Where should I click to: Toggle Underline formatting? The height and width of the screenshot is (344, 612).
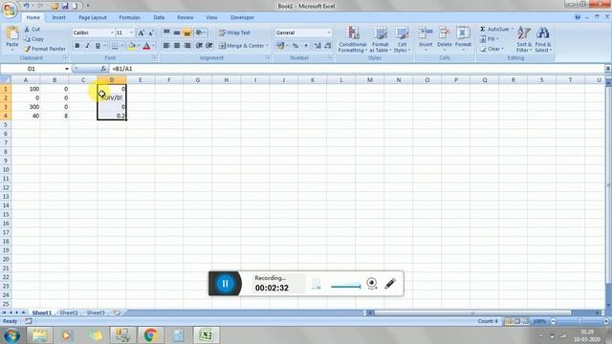click(98, 46)
